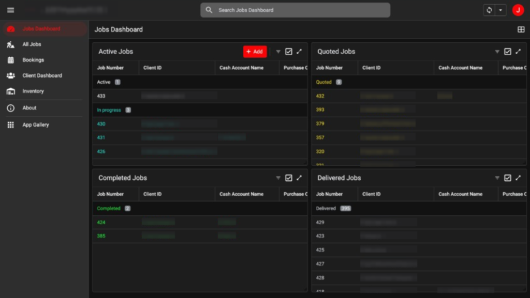Open quoted job 393

(419, 110)
